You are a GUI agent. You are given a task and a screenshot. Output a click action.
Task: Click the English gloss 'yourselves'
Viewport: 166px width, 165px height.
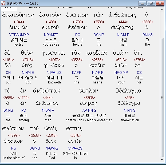click(51, 45)
